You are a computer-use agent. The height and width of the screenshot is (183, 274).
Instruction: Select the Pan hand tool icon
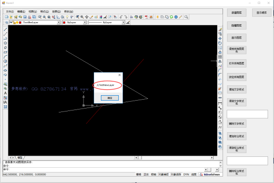click(x=87, y=17)
